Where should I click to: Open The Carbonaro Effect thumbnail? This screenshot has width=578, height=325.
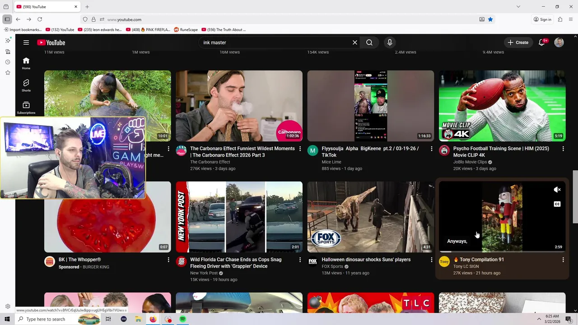click(x=239, y=106)
